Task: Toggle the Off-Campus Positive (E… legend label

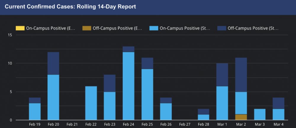Action: tap(118, 28)
